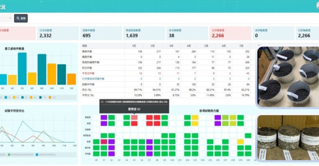Image resolution: width=319 pixels, height=166 pixels.
Task: Click the 7月 table column header
Action: [x=241, y=46]
